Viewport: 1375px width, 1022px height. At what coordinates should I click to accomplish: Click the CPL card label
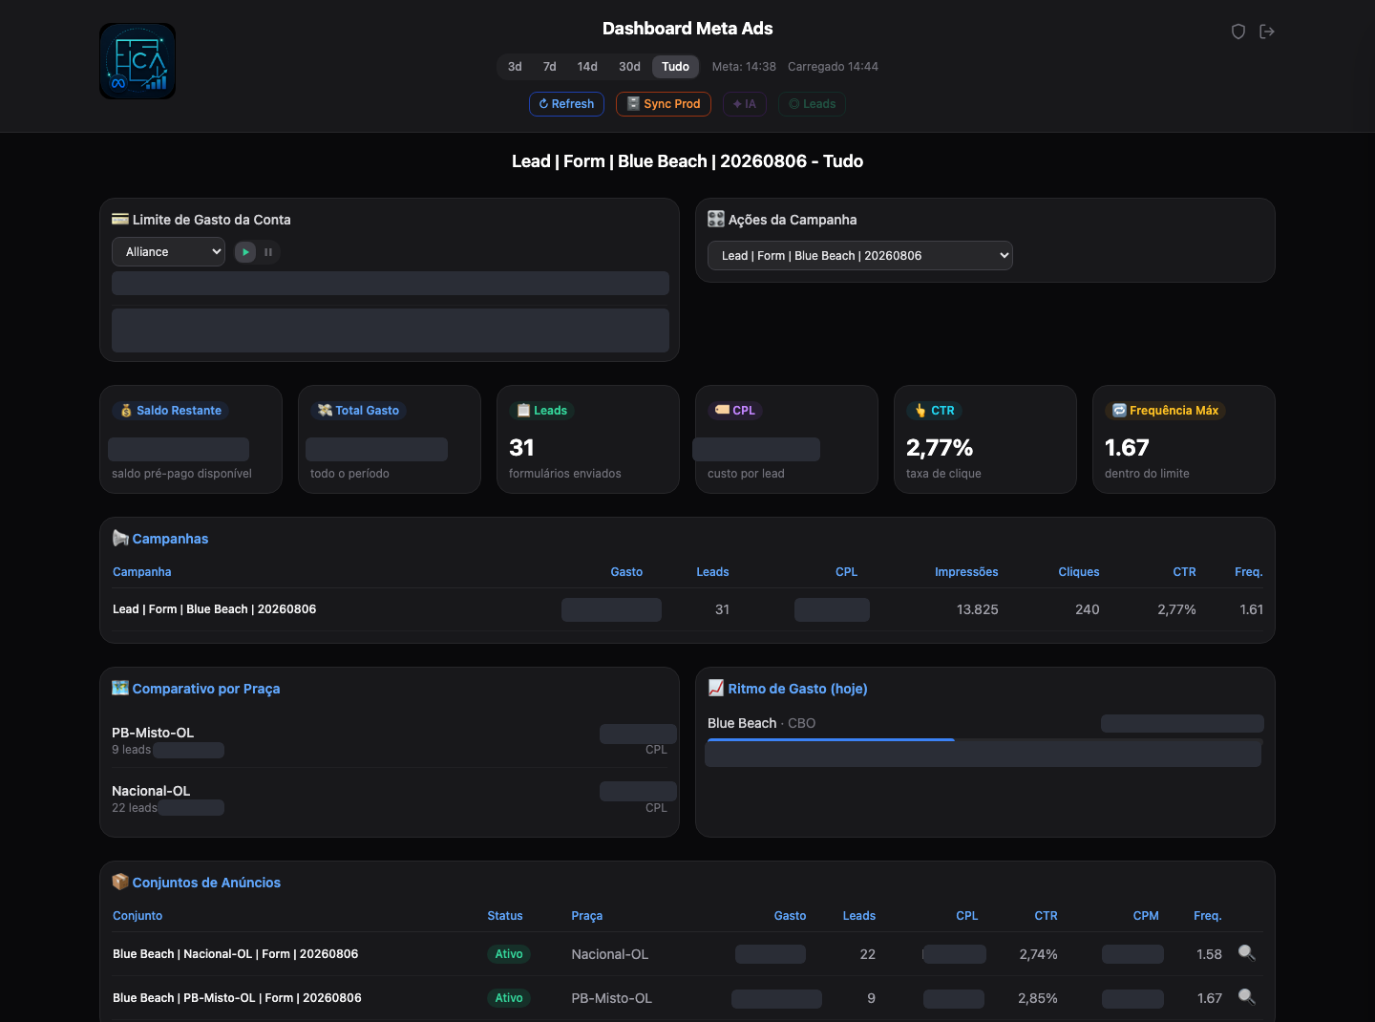735,411
